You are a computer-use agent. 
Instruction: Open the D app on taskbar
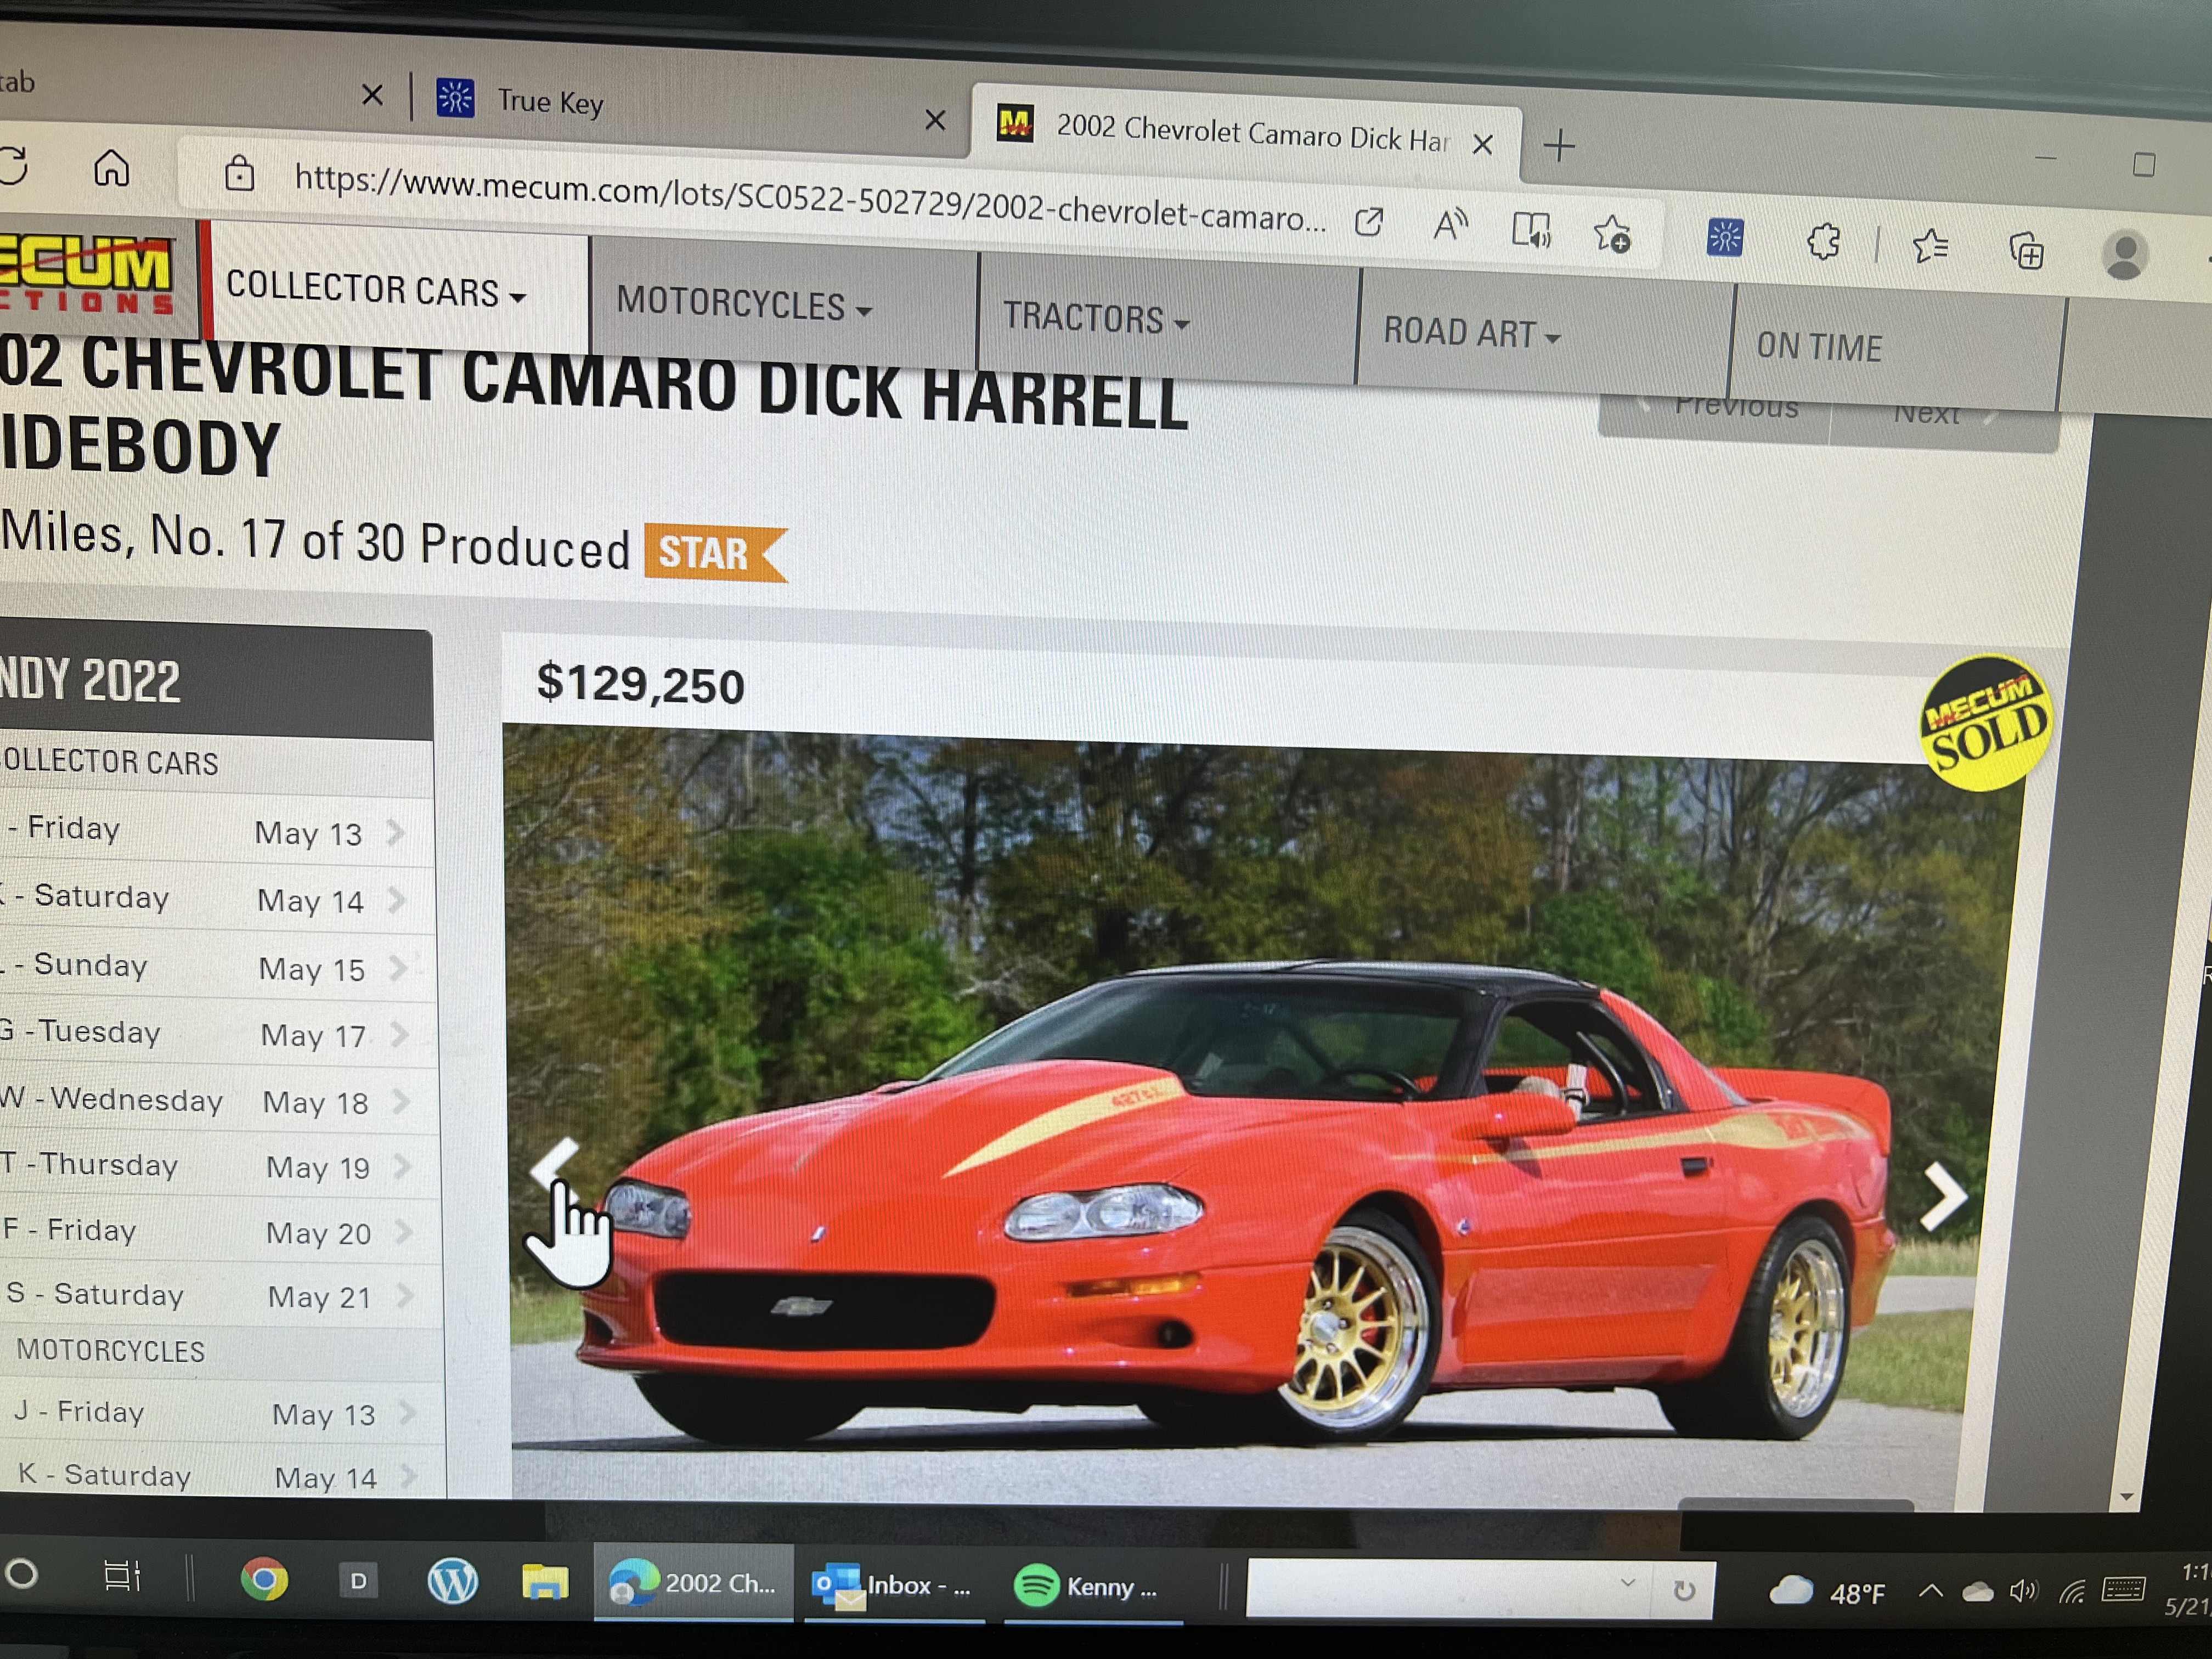pos(358,1581)
